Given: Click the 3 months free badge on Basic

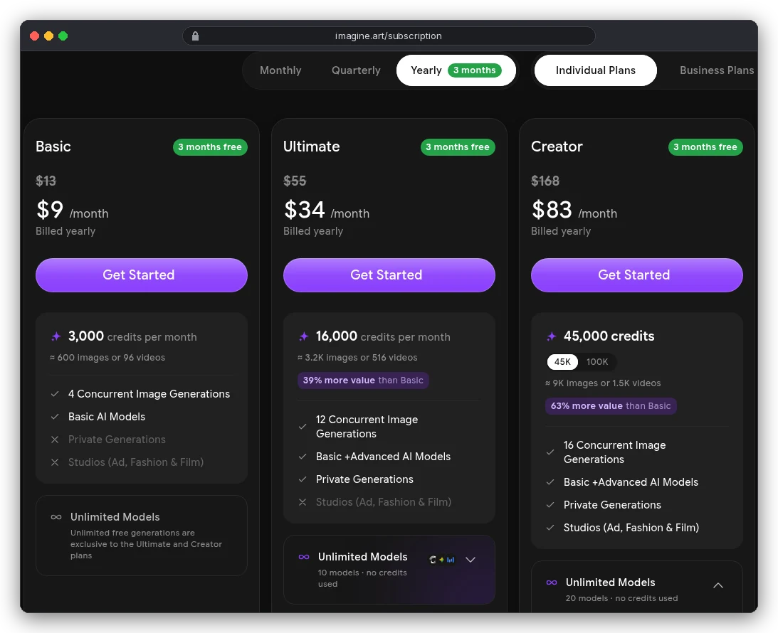Looking at the screenshot, I should pos(210,147).
